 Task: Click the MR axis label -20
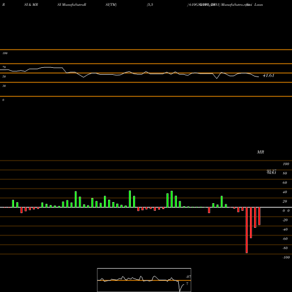click(285, 220)
